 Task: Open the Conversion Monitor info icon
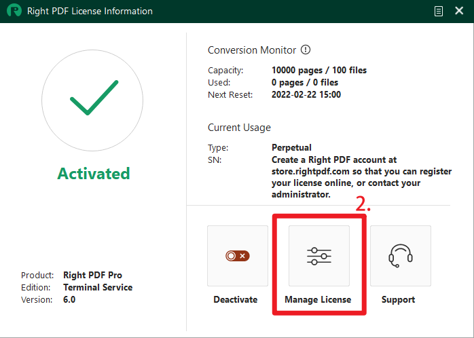coord(306,50)
